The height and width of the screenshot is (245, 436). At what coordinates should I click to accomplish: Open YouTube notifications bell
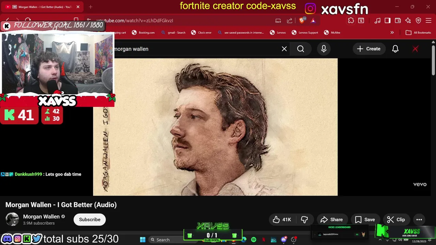(x=395, y=49)
